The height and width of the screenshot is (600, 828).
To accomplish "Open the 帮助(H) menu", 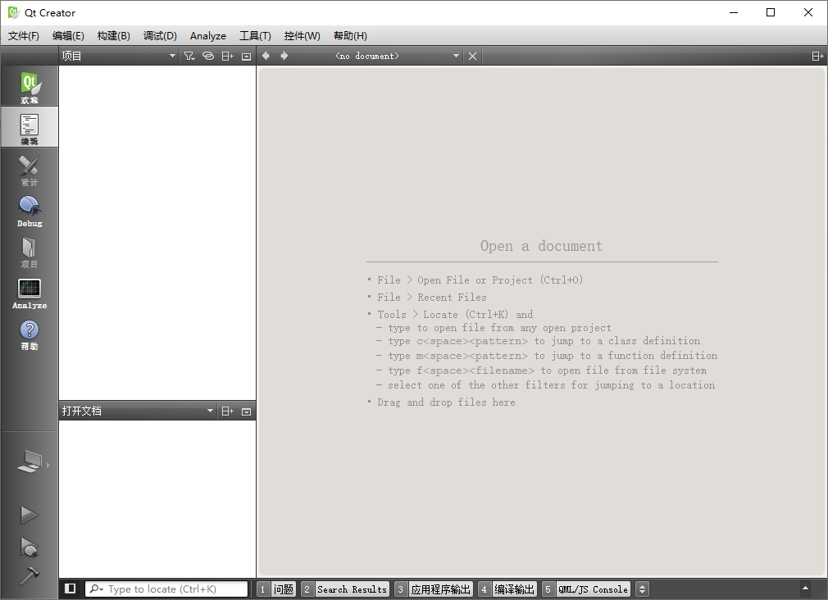I will pyautogui.click(x=350, y=36).
